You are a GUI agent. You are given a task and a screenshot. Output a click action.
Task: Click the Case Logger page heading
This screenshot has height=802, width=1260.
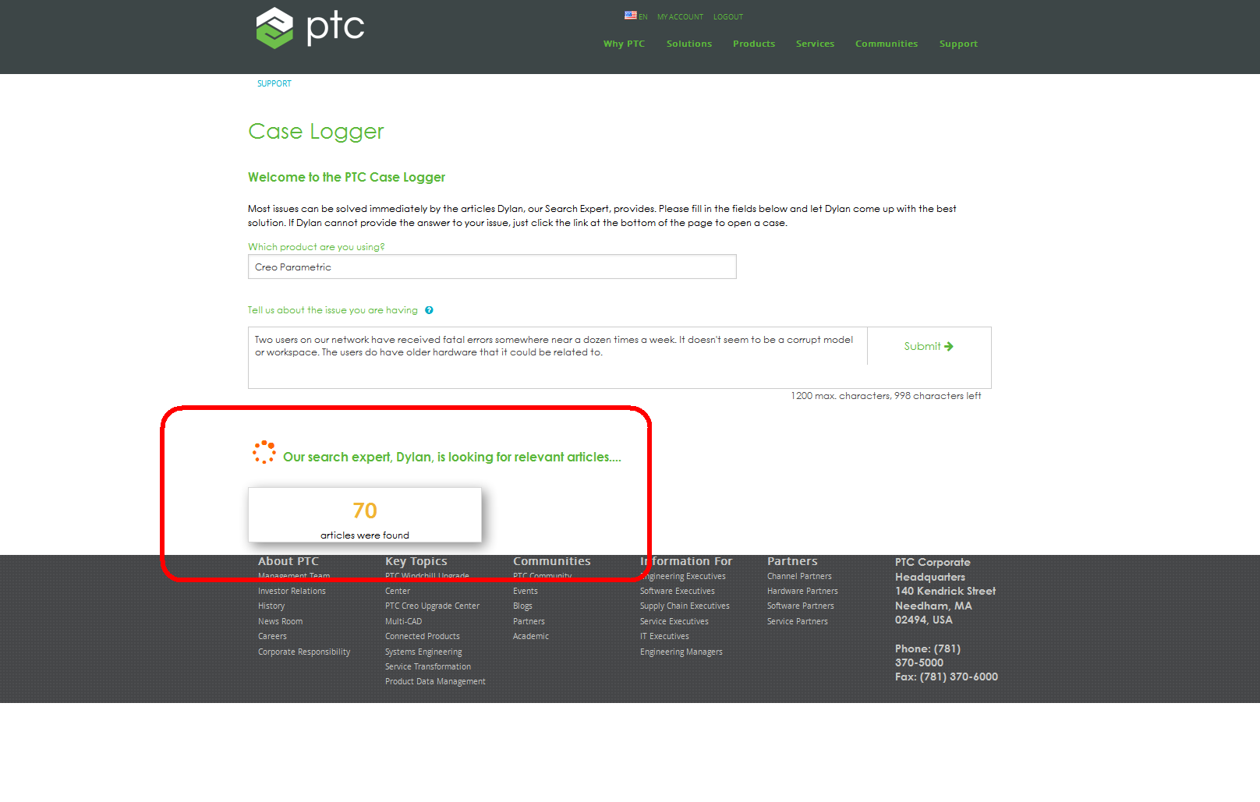(316, 132)
